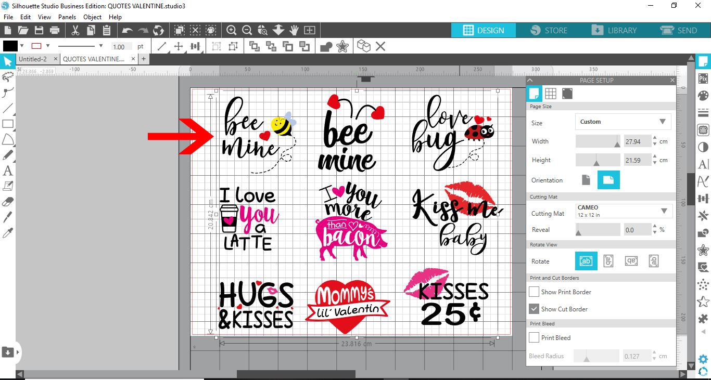Enable the Show Print Border option
711x380 pixels.
coord(534,292)
